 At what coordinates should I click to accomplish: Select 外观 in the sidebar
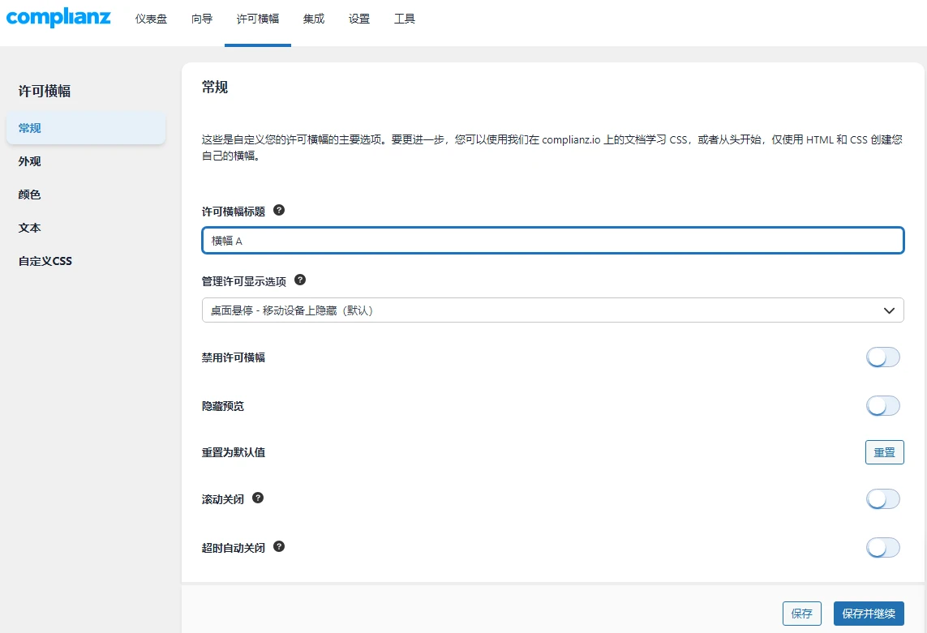pyautogui.click(x=29, y=160)
